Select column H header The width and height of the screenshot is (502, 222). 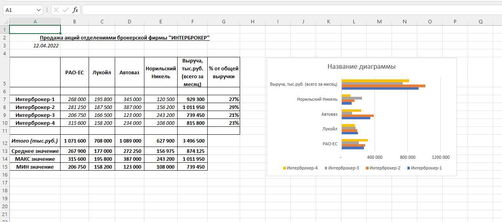click(x=252, y=22)
